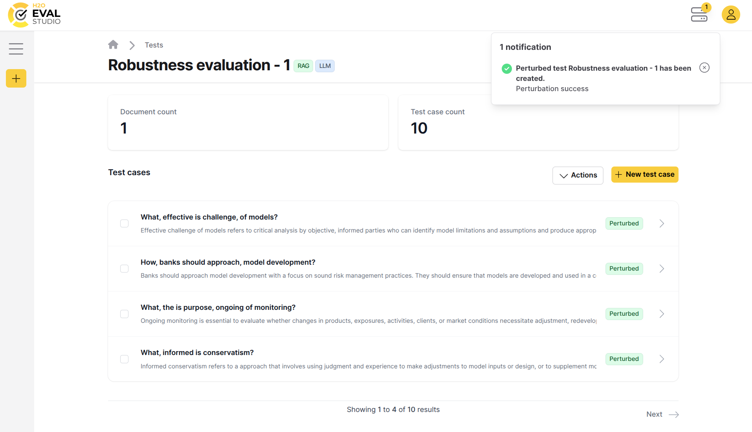Add a New test case
The image size is (752, 432).
pos(644,174)
